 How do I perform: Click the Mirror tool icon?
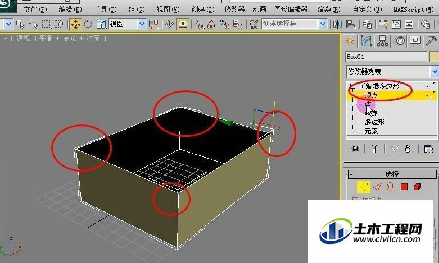click(337, 24)
